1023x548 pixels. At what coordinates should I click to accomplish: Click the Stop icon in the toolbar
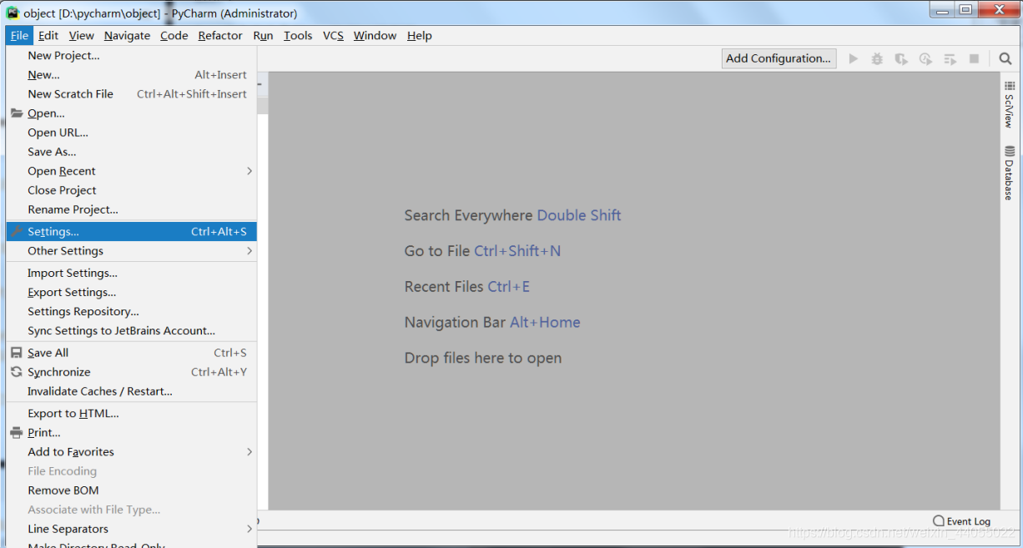coord(974,58)
